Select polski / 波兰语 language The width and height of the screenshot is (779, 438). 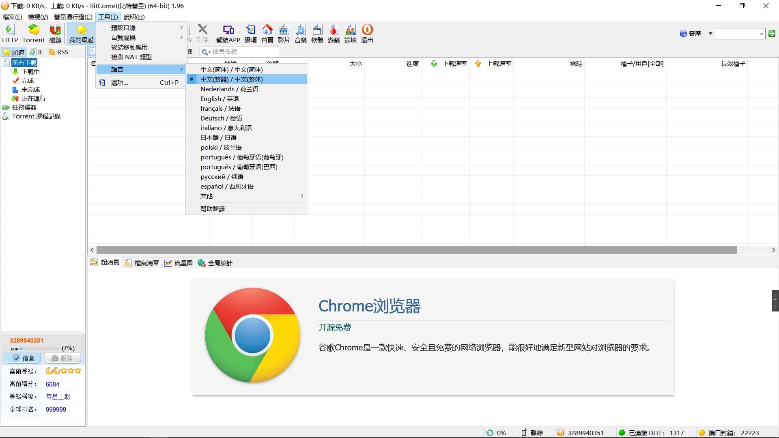[x=247, y=148]
